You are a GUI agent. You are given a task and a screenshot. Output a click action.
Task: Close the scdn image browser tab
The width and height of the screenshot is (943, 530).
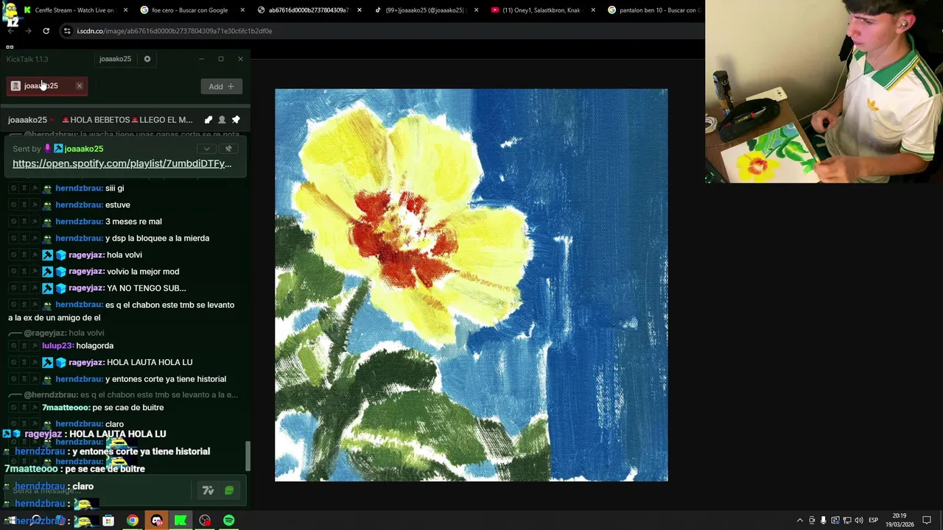(360, 10)
